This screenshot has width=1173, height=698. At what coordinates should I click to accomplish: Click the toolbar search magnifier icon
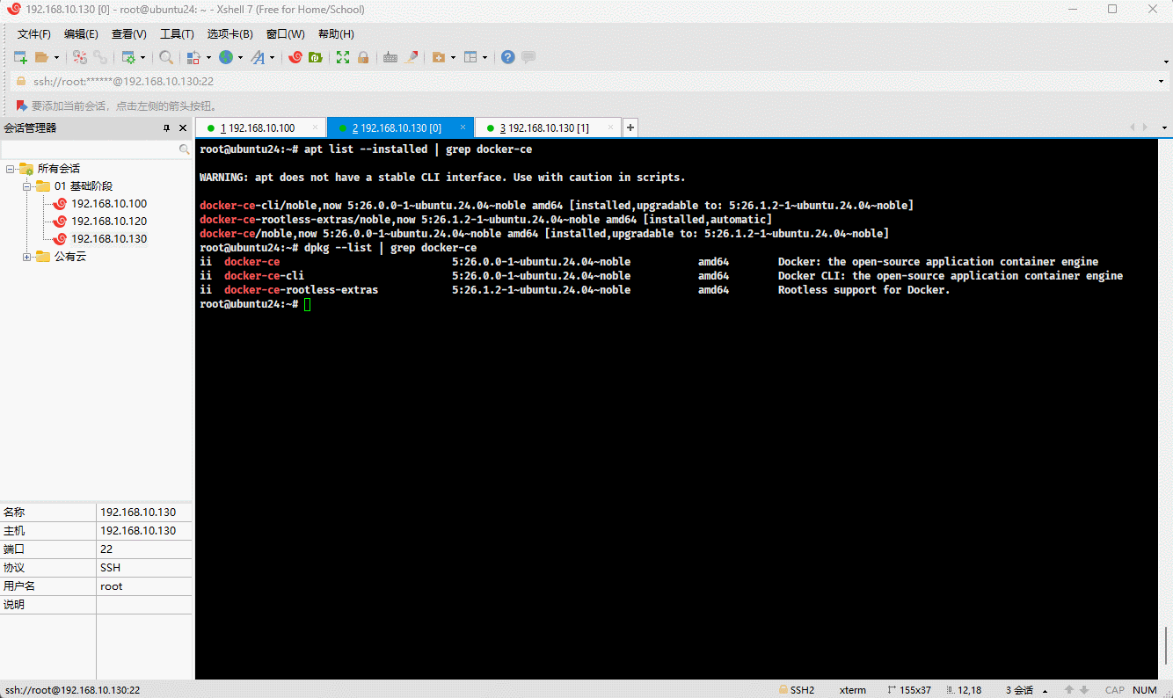tap(166, 57)
